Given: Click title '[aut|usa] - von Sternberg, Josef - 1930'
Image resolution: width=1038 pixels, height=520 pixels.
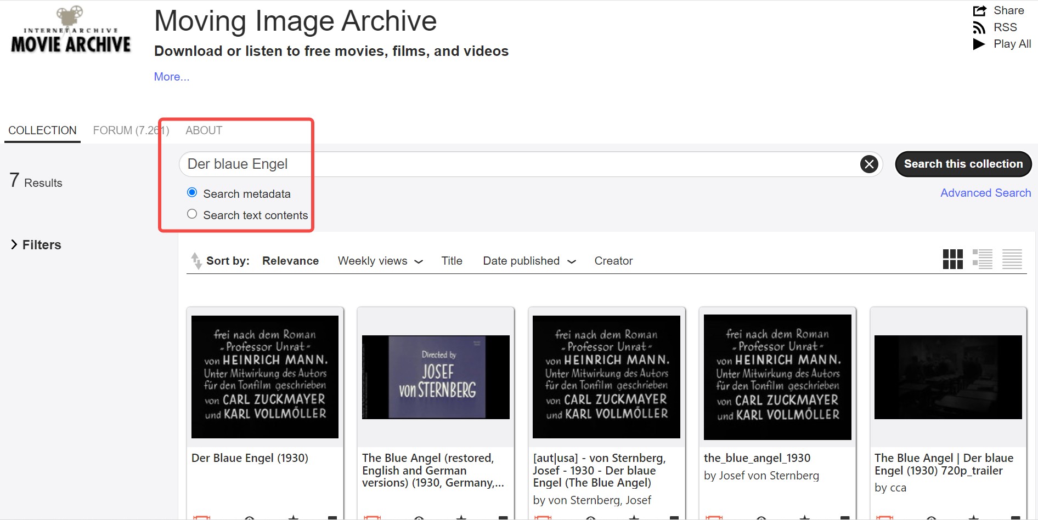Looking at the screenshot, I should tap(599, 470).
